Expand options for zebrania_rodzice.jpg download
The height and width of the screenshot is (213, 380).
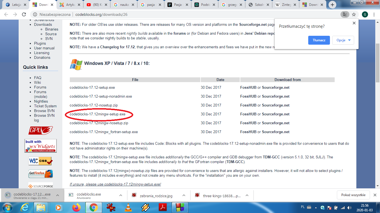(x=184, y=195)
